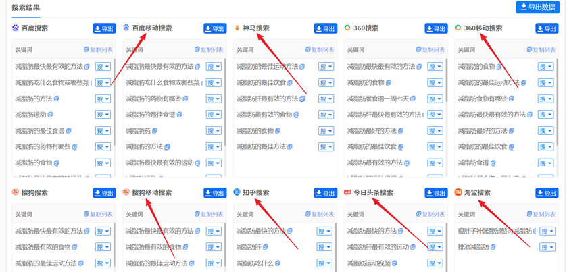Export 百度搜索 results with 导出 button
The height and width of the screenshot is (272, 567).
coord(105,28)
